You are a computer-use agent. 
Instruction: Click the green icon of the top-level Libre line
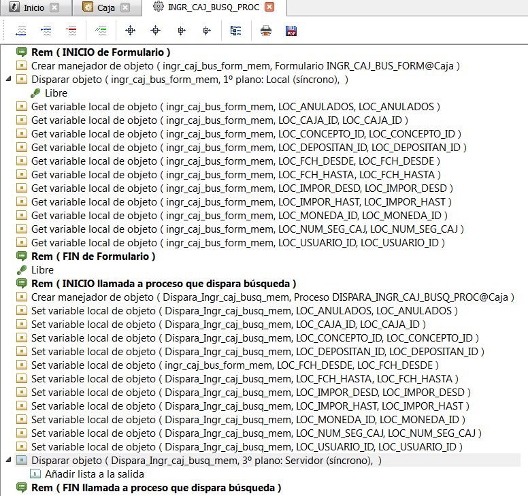[x=22, y=269]
